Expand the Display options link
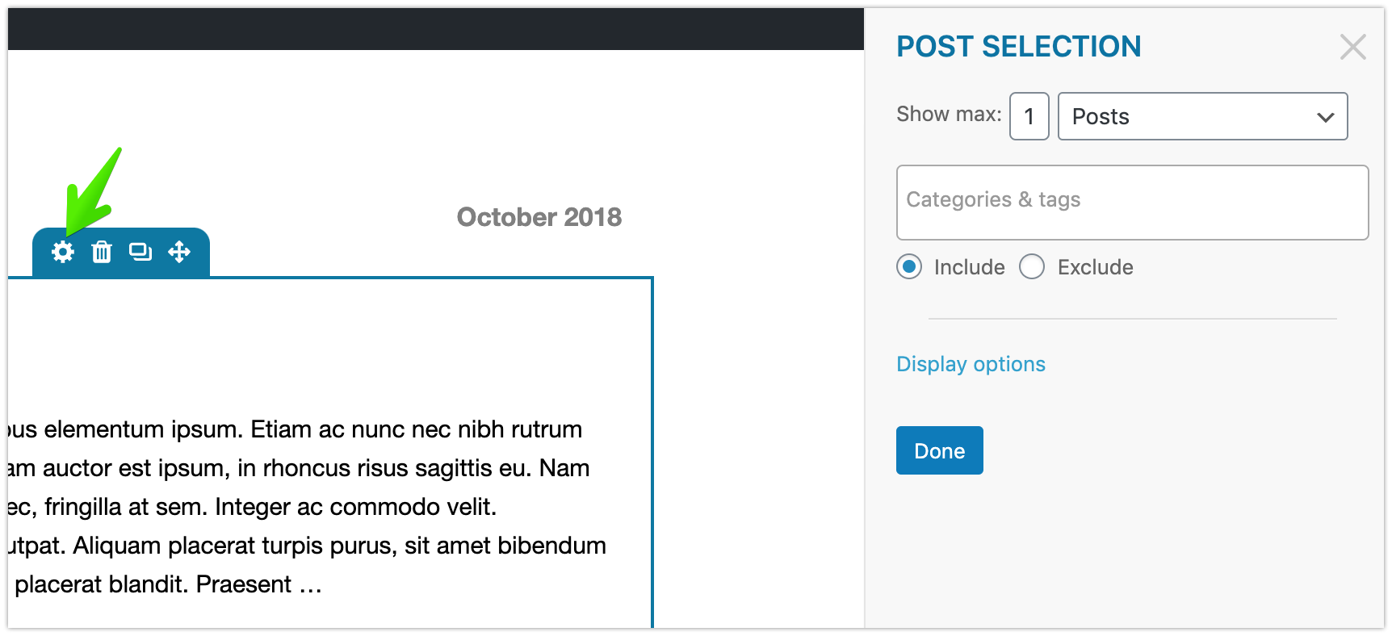Screen dimensions: 1392x636 pyautogui.click(x=971, y=364)
